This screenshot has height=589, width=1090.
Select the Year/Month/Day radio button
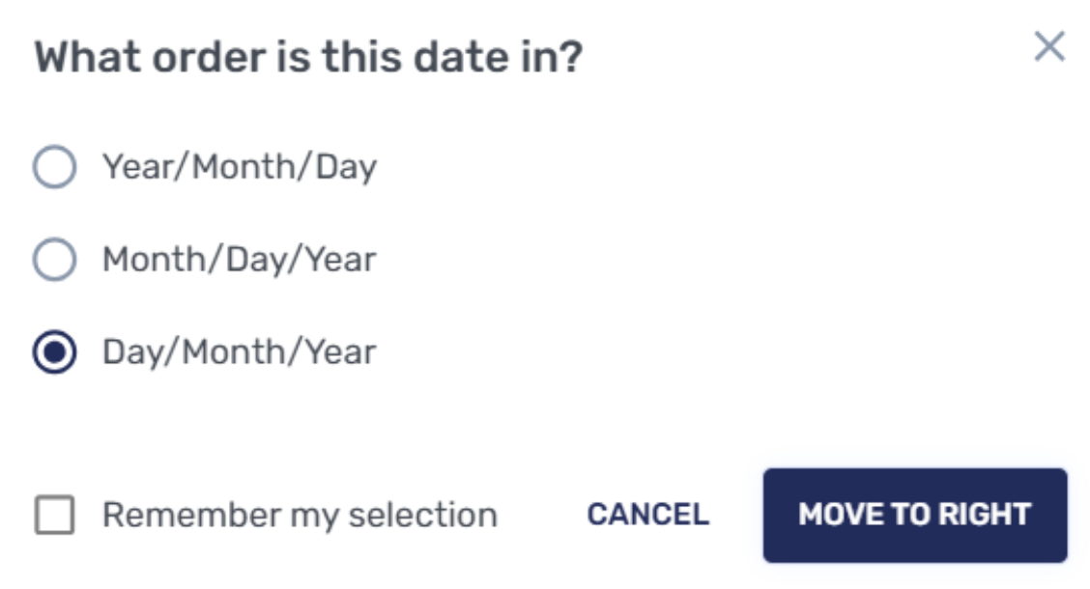54,168
